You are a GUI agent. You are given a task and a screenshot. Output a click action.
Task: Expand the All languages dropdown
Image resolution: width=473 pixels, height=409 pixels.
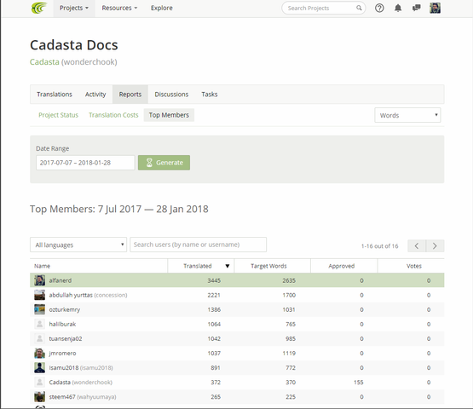pos(78,245)
